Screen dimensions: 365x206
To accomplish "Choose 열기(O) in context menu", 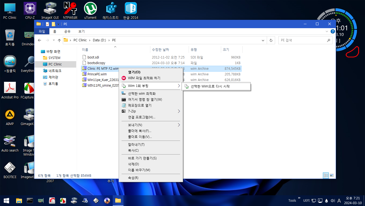I will (151, 72).
